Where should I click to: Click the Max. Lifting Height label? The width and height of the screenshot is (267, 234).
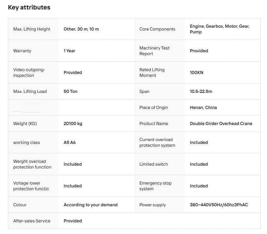[x=32, y=29]
